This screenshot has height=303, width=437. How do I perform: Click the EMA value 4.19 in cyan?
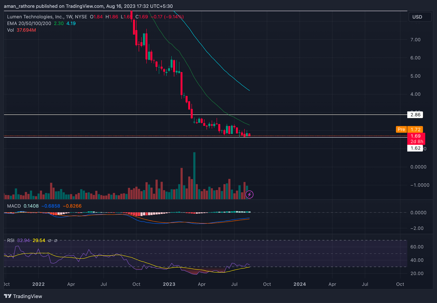71,23
